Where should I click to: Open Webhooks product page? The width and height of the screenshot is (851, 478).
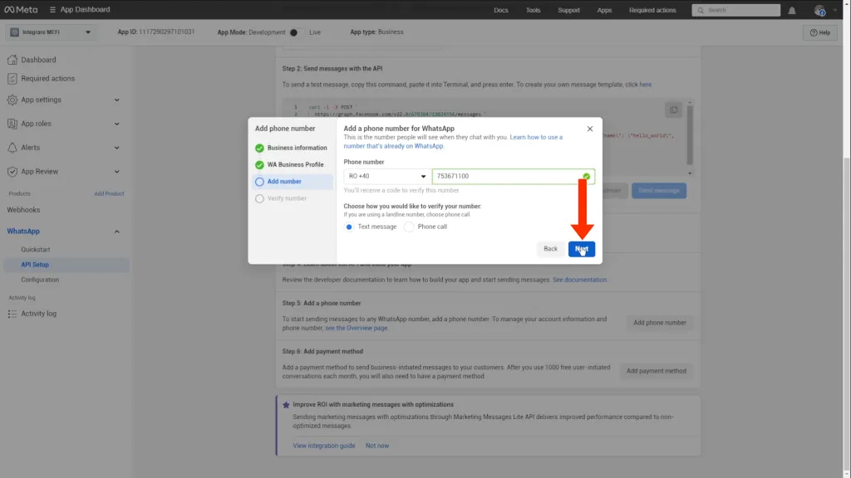point(23,210)
